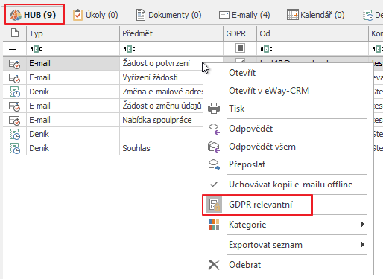Click the Předmět column filter field
The width and height of the screenshot is (383, 279).
click(x=171, y=48)
